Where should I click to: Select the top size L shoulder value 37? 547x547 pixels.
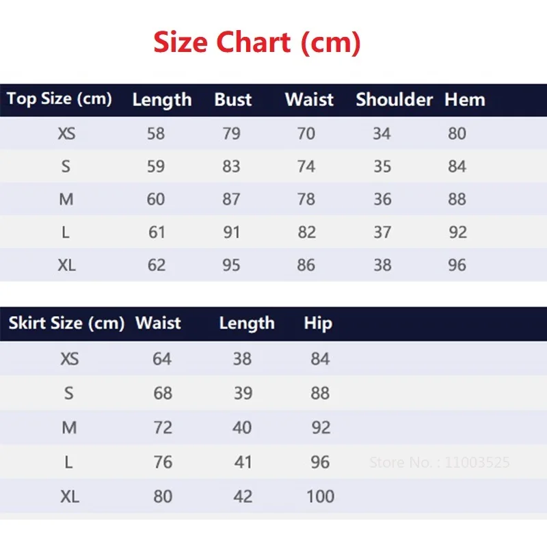tap(382, 232)
